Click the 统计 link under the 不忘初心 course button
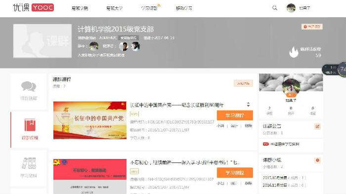 click(234, 183)
